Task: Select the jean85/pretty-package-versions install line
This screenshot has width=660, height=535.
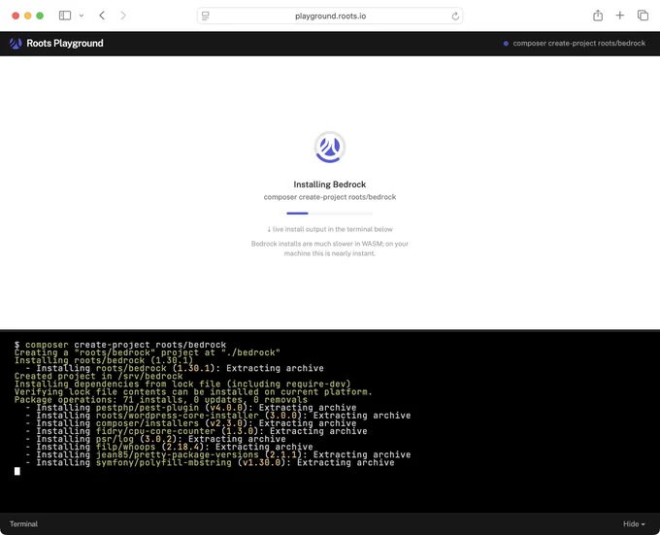Action: click(218, 454)
